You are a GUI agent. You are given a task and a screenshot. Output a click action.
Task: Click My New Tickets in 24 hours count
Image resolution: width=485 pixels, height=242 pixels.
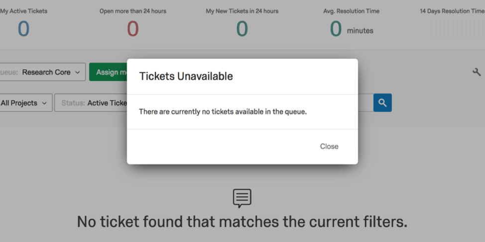click(x=242, y=29)
